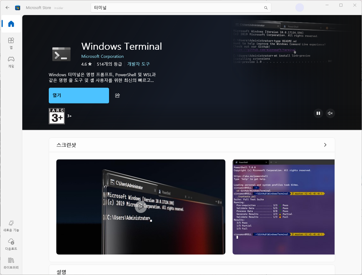Screen dimensions: 362x275
Task: Click the 열기 (Open) button
Action: [79, 95]
